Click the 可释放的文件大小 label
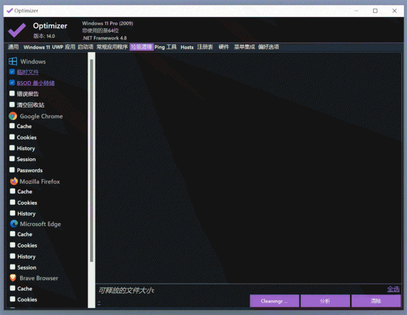407x315 pixels. pyautogui.click(x=126, y=291)
